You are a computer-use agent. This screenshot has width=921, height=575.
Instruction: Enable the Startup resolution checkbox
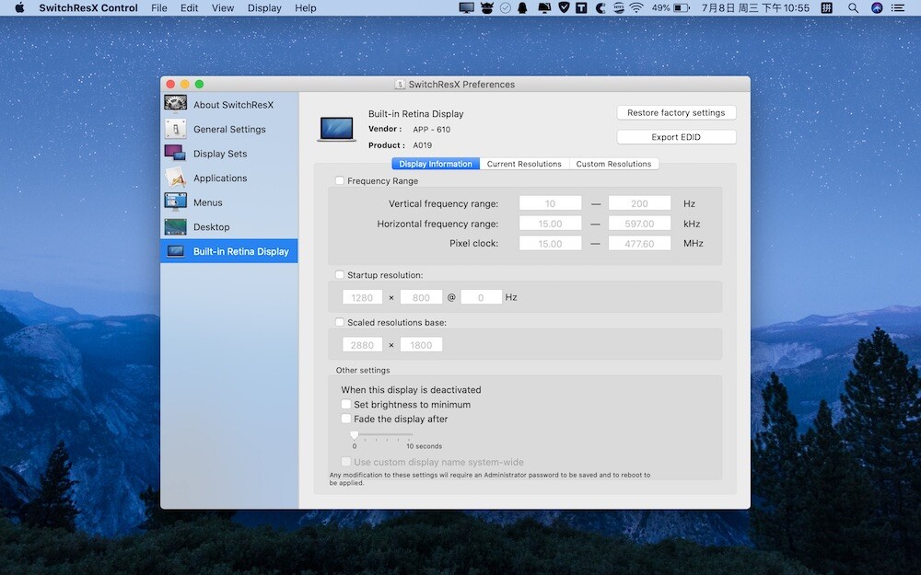340,274
